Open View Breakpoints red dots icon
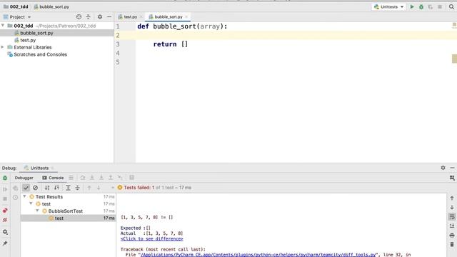The image size is (457, 257). coord(5,211)
